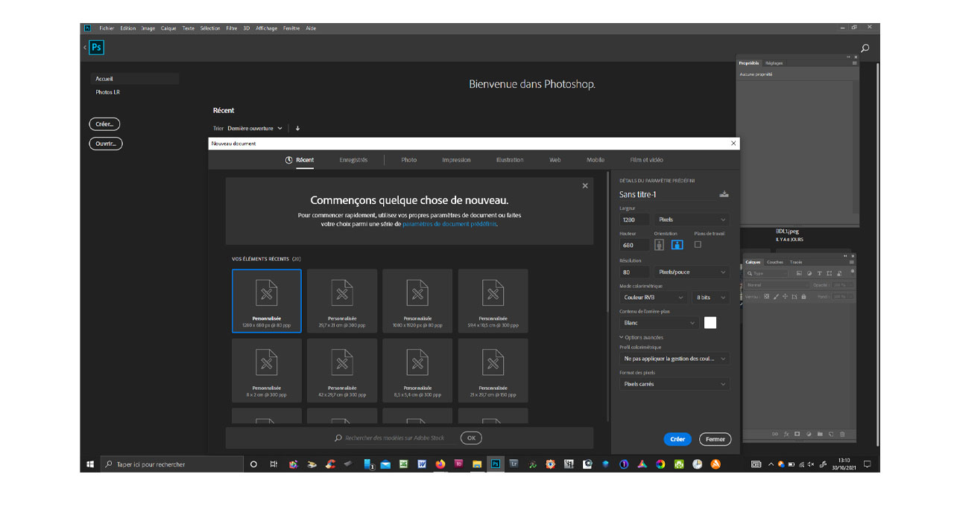Select portrait orientation icon
Viewport: 954px width, 506px height.
pos(660,244)
